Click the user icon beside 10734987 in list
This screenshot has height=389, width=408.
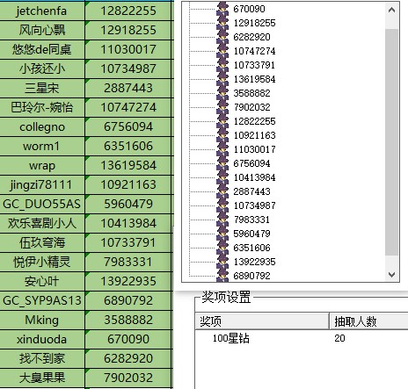222,205
